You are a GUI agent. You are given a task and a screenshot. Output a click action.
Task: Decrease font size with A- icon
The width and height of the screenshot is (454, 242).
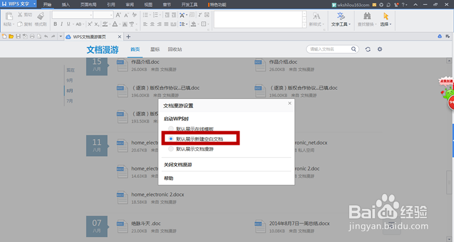tap(126, 15)
